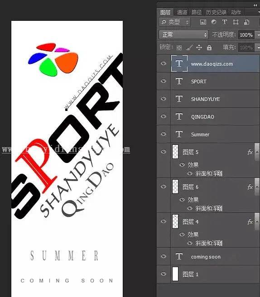Switch to the 路径 tab
This screenshot has width=260, height=297.
click(196, 12)
